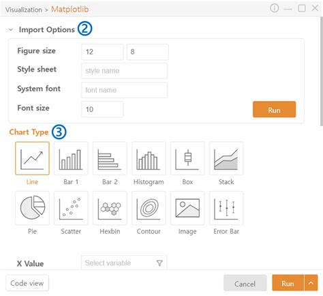The height and width of the screenshot is (296, 323).
Task: Click the vertical scrollbar thumb
Action: coord(321,72)
